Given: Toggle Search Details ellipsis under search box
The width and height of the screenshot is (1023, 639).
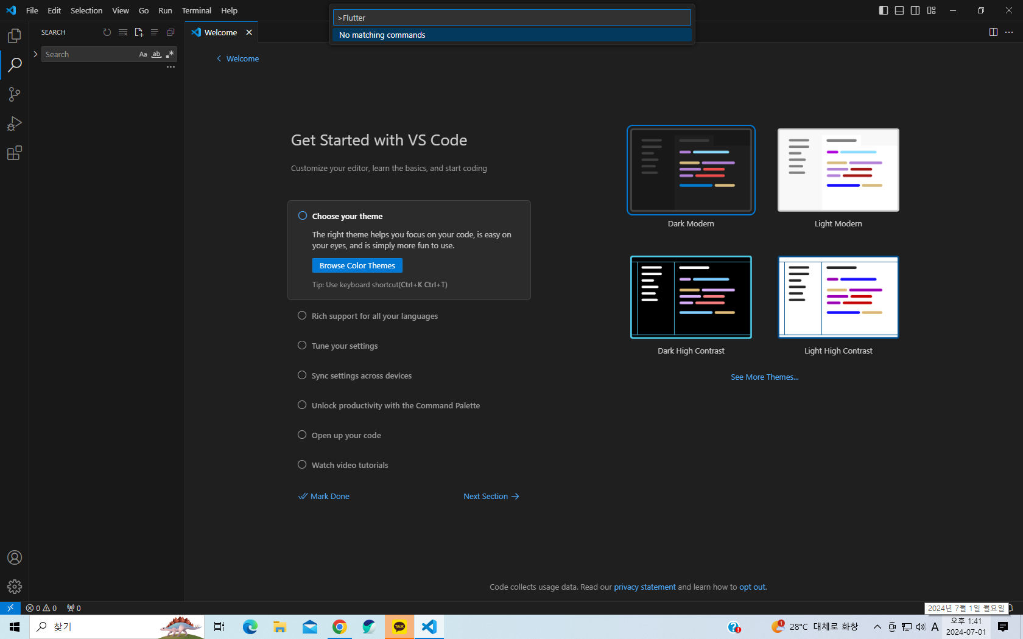Looking at the screenshot, I should [170, 67].
